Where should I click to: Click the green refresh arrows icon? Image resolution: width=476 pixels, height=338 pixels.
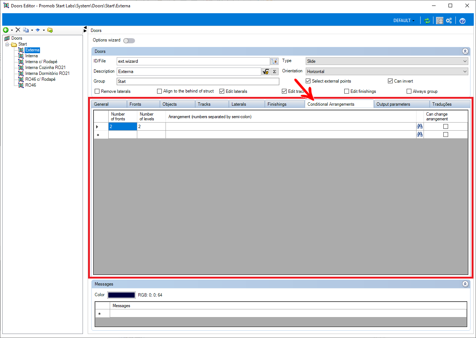[427, 21]
